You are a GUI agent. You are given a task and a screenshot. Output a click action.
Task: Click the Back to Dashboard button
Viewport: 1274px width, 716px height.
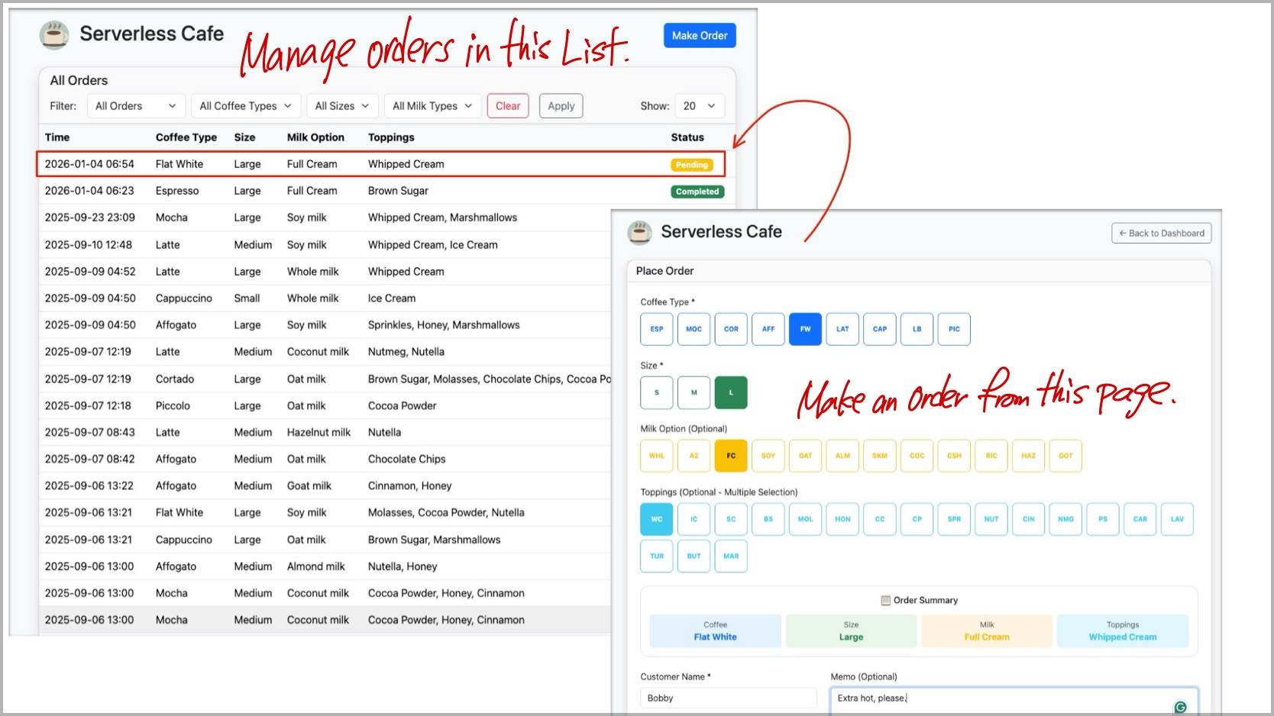pyautogui.click(x=1161, y=234)
